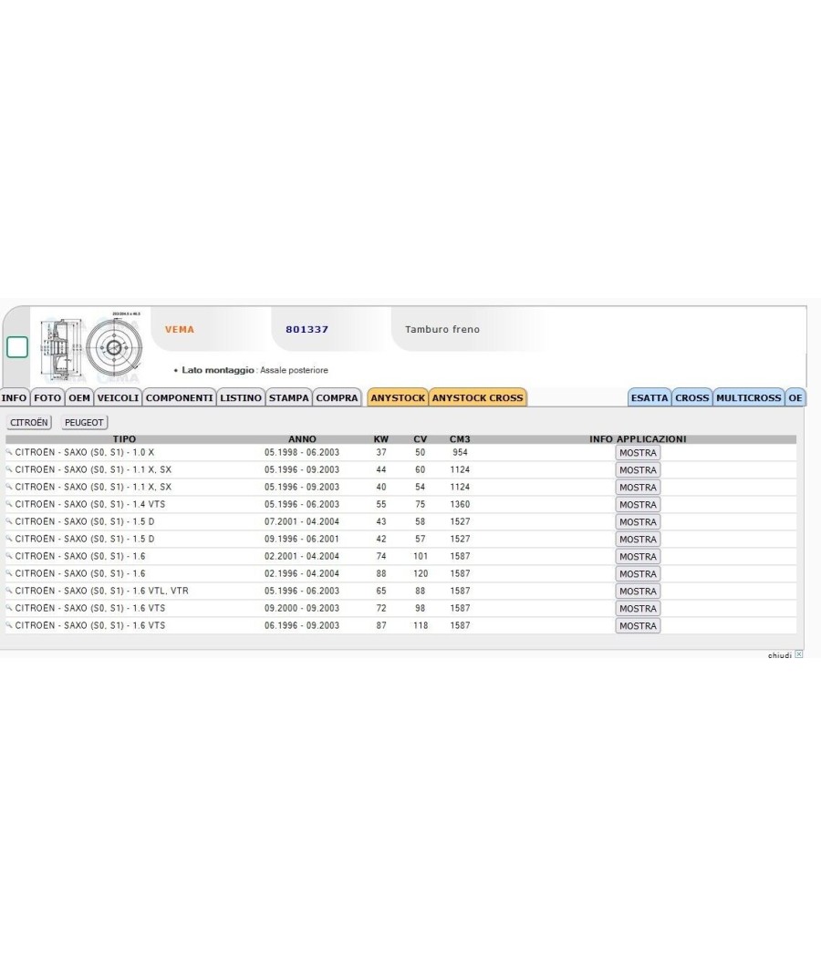
Task: Click row CITROËN - SAXO (S0, S1) - 1.6 VTL, VTR
Action: 400,591
